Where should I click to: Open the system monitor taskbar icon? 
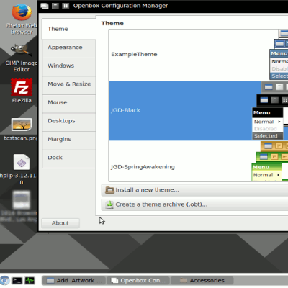[x=30, y=280]
